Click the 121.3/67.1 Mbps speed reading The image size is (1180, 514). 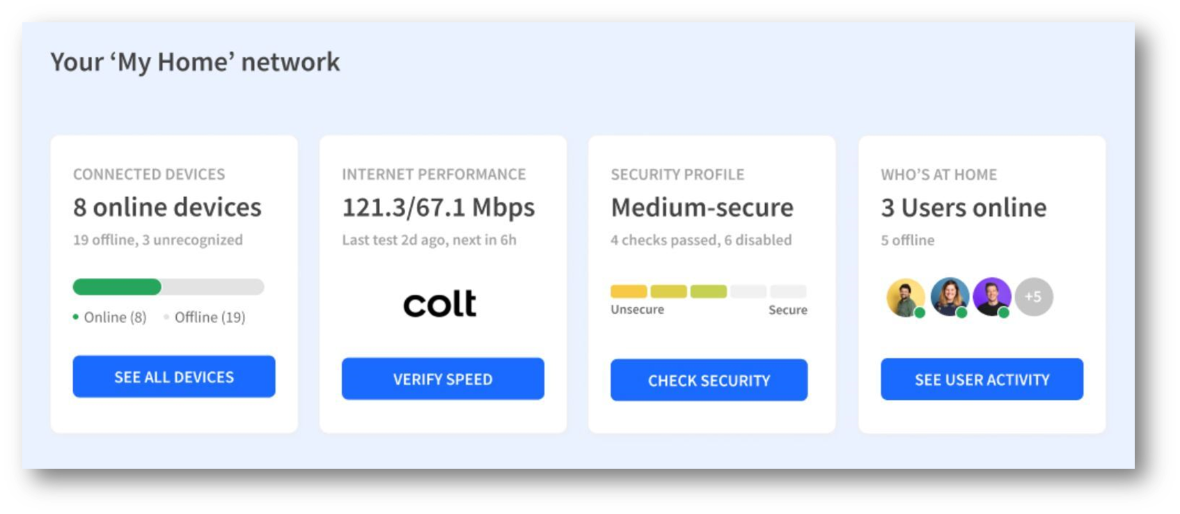[x=438, y=207]
